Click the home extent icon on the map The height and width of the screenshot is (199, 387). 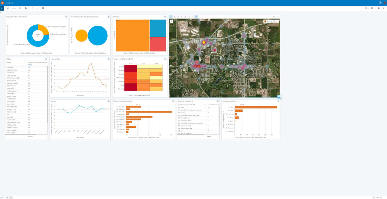pos(171,21)
